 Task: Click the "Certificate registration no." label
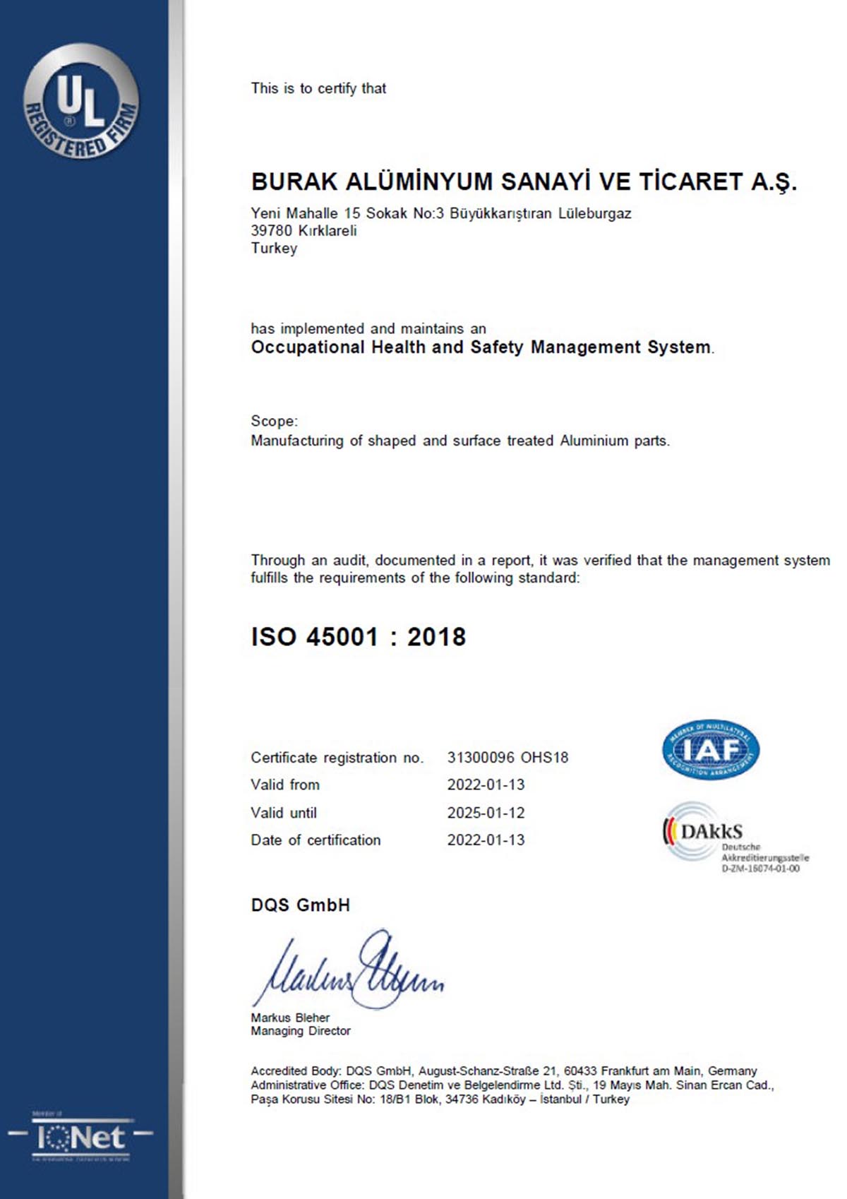[337, 758]
